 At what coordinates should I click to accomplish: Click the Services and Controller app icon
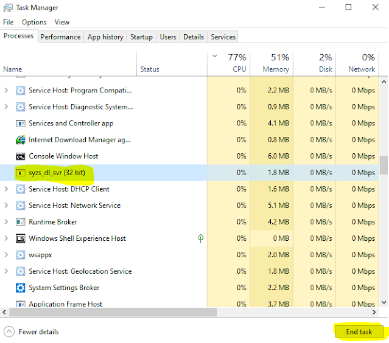[20, 123]
